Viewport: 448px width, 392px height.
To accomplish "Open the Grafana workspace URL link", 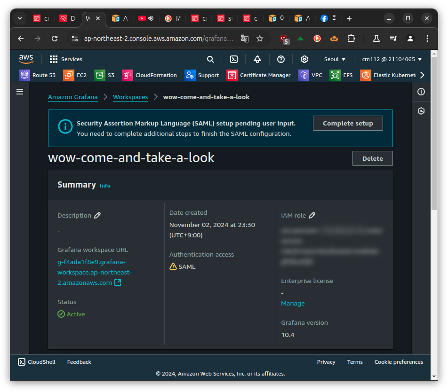I will [94, 273].
